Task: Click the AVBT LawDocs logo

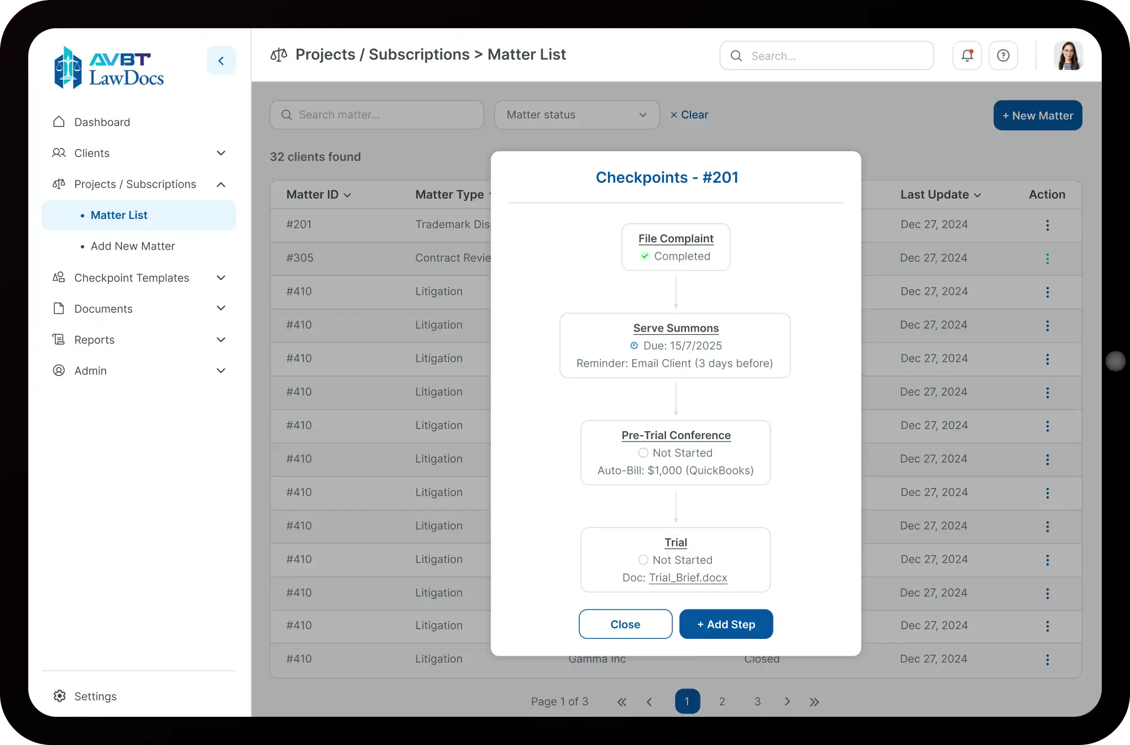Action: point(109,68)
